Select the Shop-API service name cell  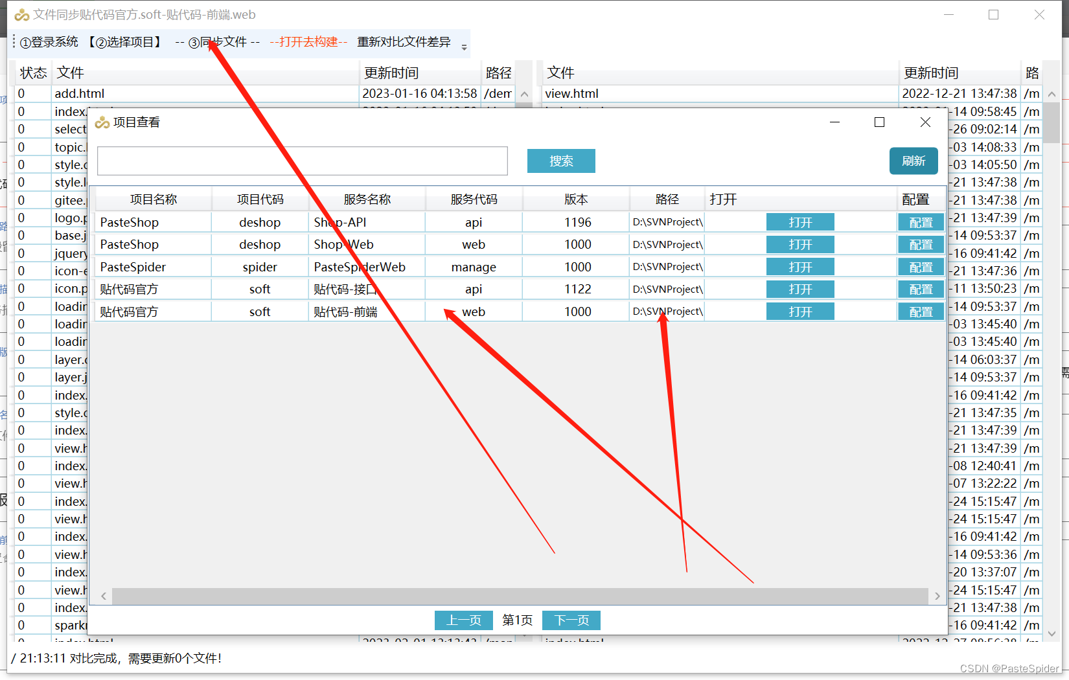[367, 223]
